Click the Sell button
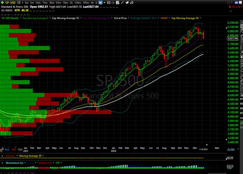This screenshot has width=243, height=174. 14,150
